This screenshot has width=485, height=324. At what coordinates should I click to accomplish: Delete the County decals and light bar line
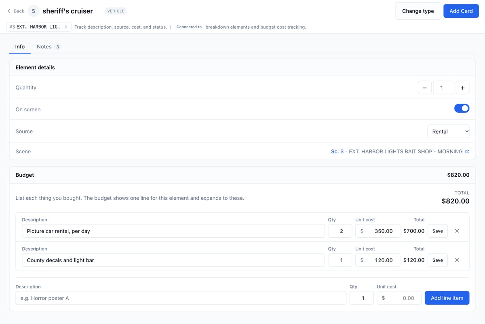click(457, 260)
